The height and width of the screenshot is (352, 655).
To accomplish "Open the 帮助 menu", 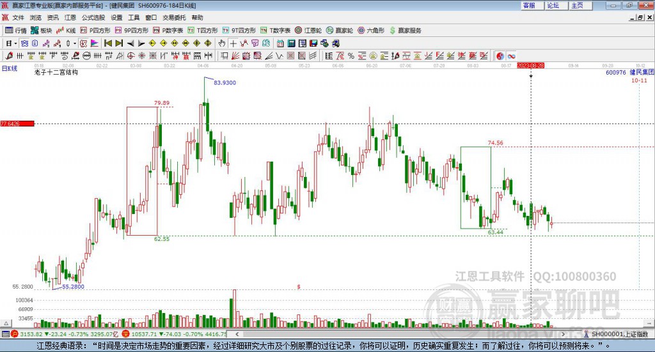I will click(197, 17).
